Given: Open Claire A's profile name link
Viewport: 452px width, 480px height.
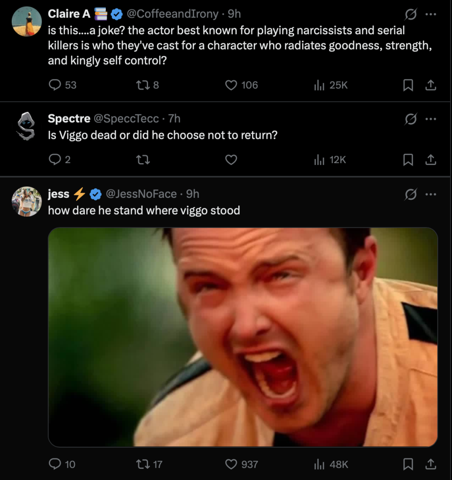Looking at the screenshot, I should (69, 14).
